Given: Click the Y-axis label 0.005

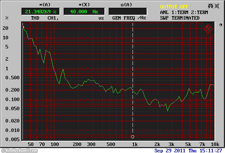Looking at the screenshot, I should point(12,139).
